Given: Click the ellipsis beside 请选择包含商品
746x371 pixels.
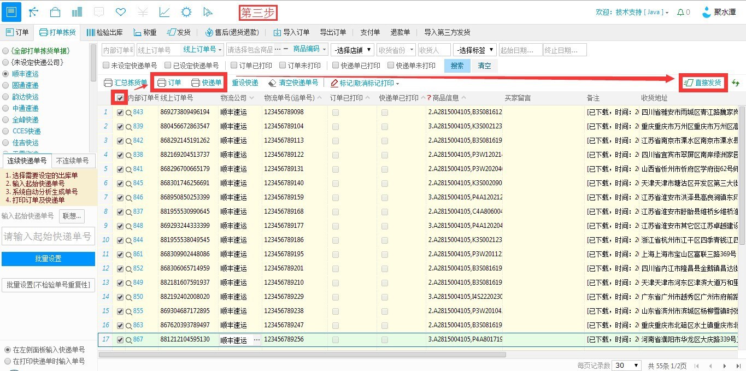Looking at the screenshot, I should pos(278,50).
